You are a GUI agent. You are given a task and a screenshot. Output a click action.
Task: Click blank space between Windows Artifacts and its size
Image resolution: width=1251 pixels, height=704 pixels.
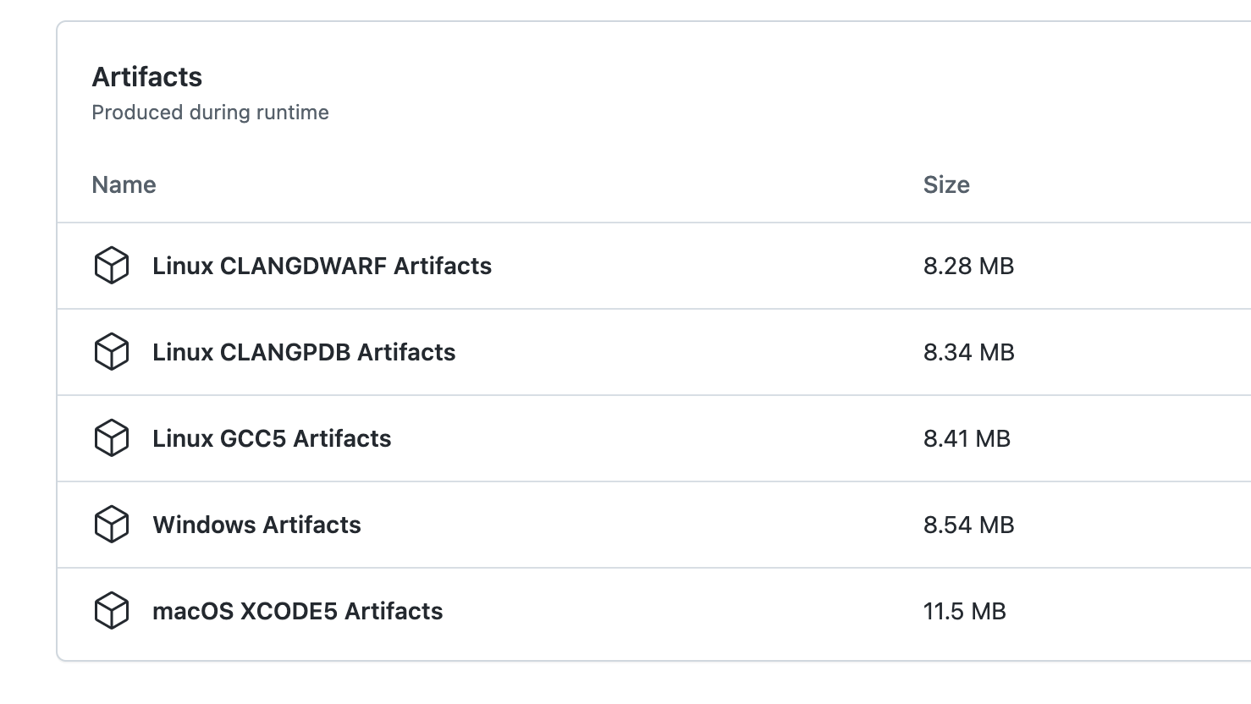643,525
